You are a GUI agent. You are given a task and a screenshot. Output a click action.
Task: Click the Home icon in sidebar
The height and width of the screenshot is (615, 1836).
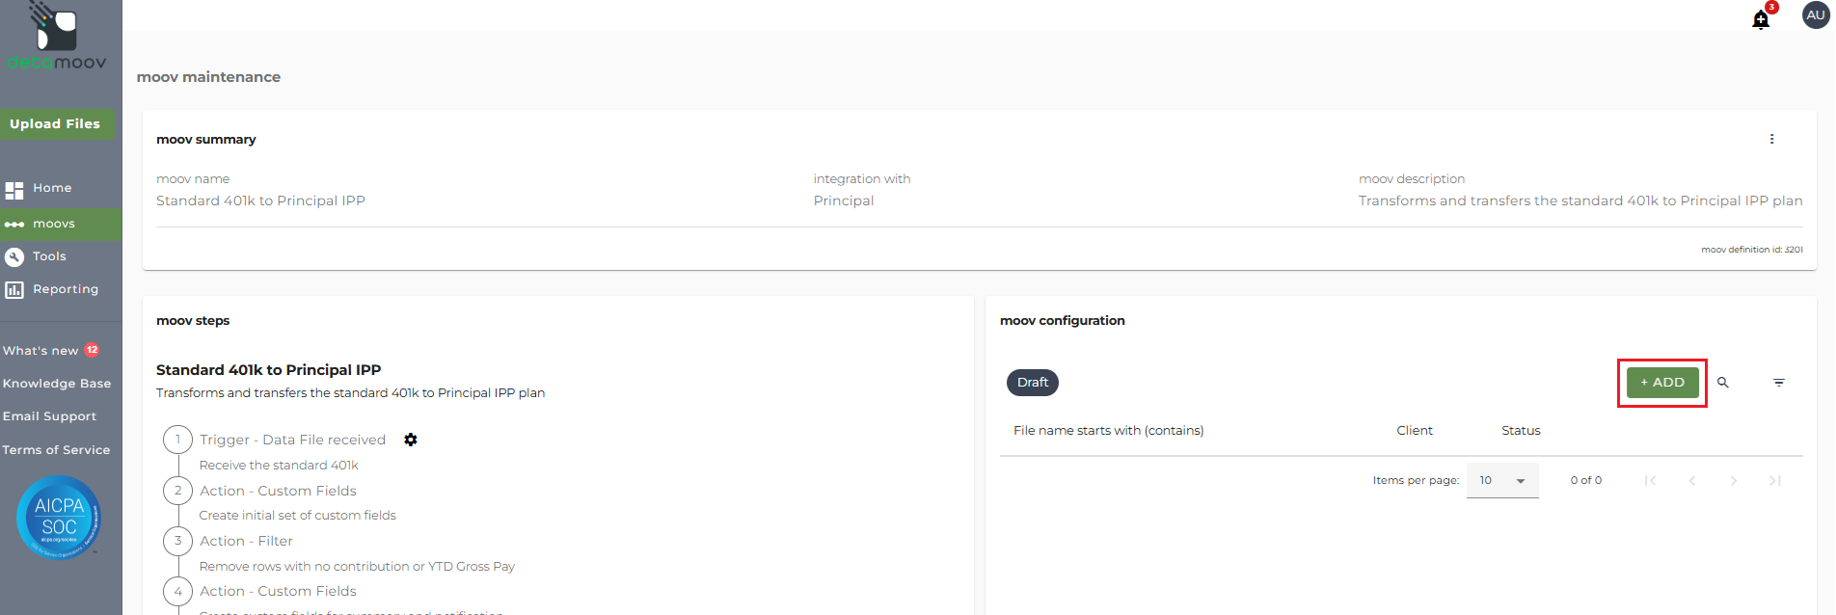pyautogui.click(x=14, y=190)
